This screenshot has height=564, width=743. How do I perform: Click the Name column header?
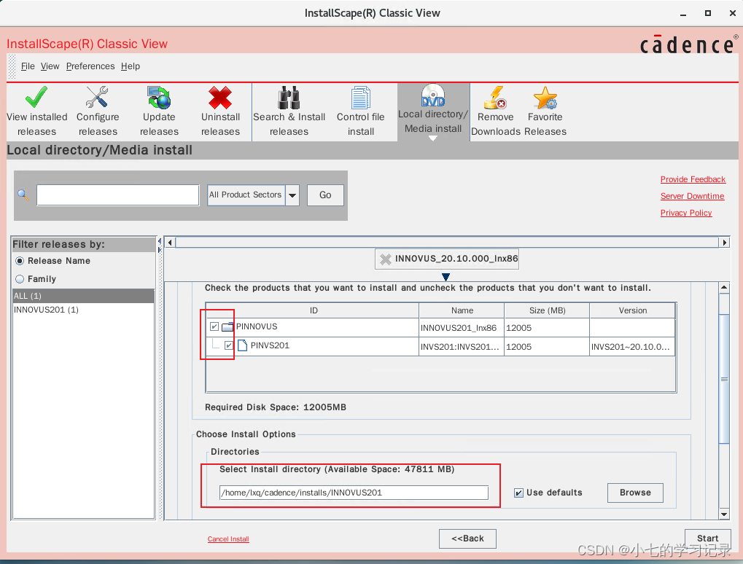pos(462,310)
